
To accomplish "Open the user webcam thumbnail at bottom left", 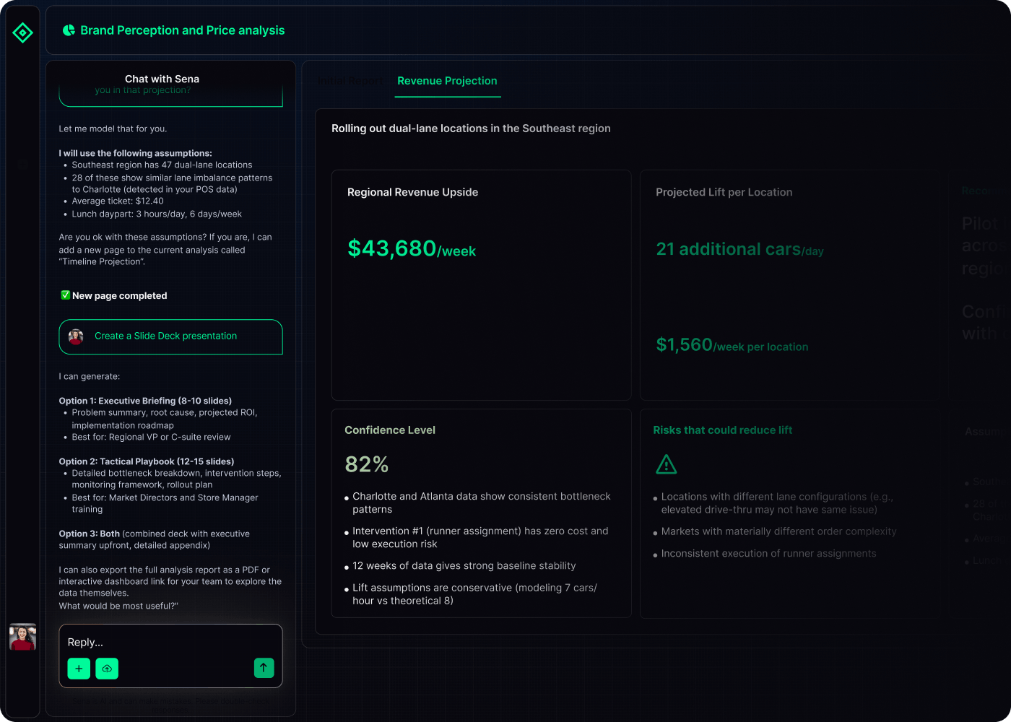I will click(x=22, y=637).
